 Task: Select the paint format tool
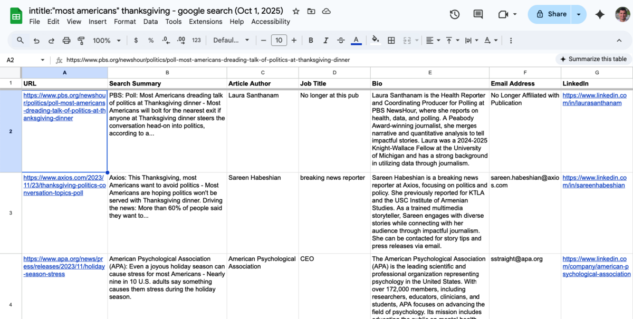[x=81, y=40]
